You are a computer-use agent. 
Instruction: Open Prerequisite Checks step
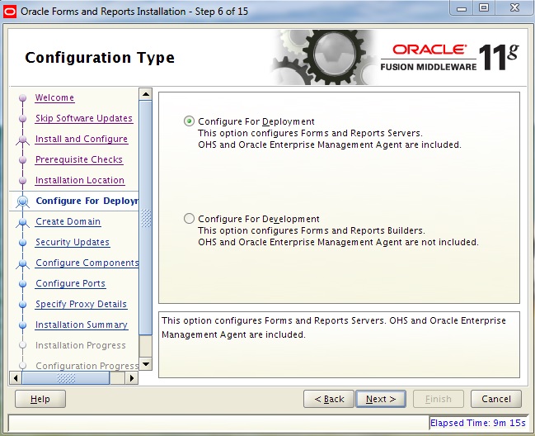(78, 159)
